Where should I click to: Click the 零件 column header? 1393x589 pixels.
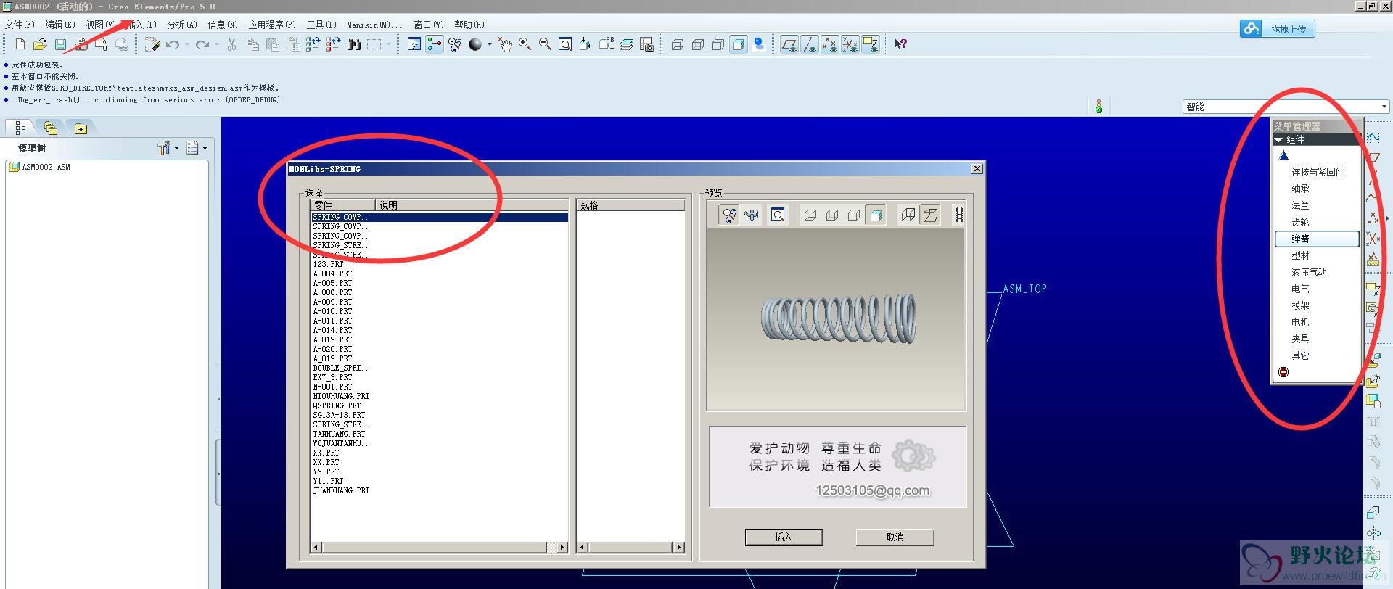(342, 205)
